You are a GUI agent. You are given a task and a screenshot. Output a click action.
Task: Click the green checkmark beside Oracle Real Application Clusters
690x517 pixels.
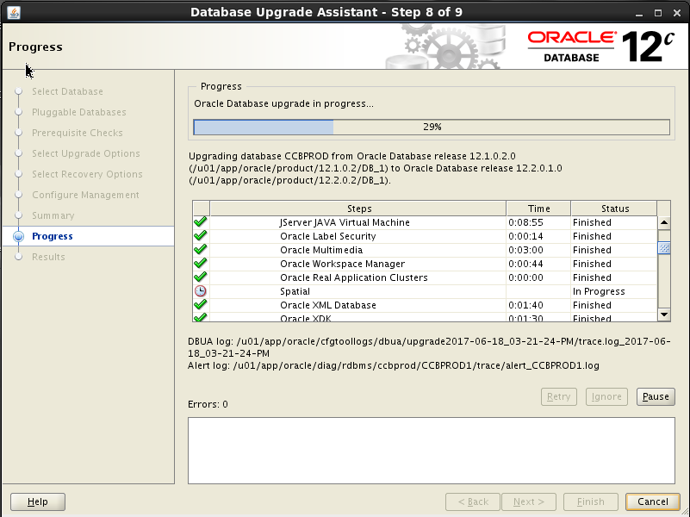[200, 277]
